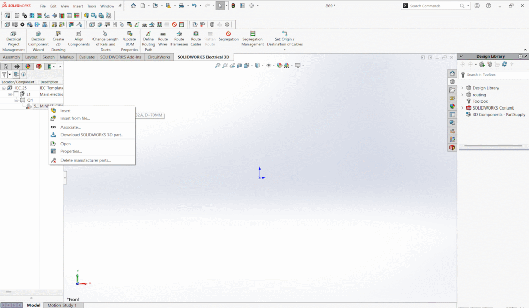Image resolution: width=529 pixels, height=308 pixels.
Task: Open the filter dropdown arrow in the tree panel
Action: (x=9, y=75)
